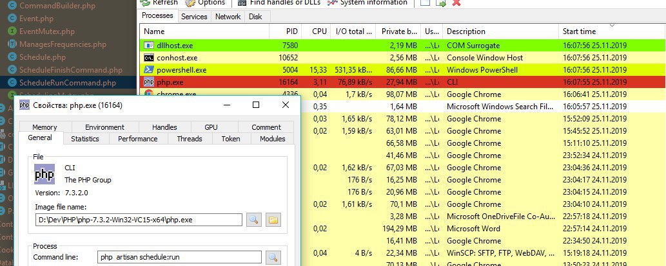Click the red X terminate icon
This screenshot has height=266, width=666.
(x=456, y=3)
